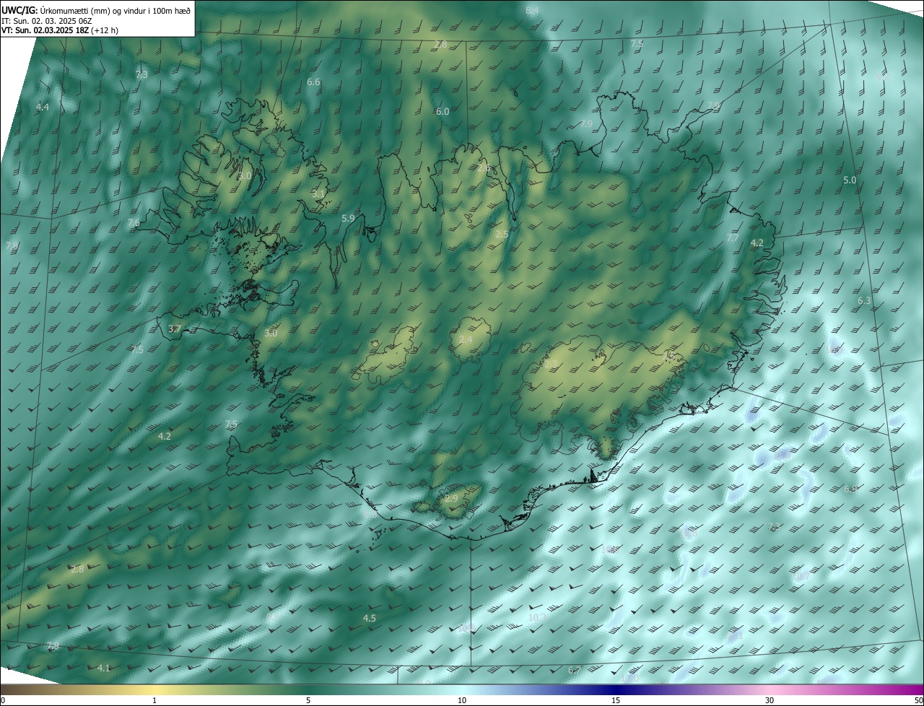Click the colorbar tick label '15'
Viewport: 924px width, 706px height.
[x=616, y=700]
